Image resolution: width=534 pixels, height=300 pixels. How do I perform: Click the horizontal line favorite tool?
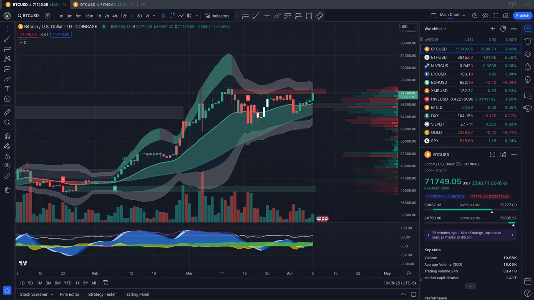pos(267,16)
